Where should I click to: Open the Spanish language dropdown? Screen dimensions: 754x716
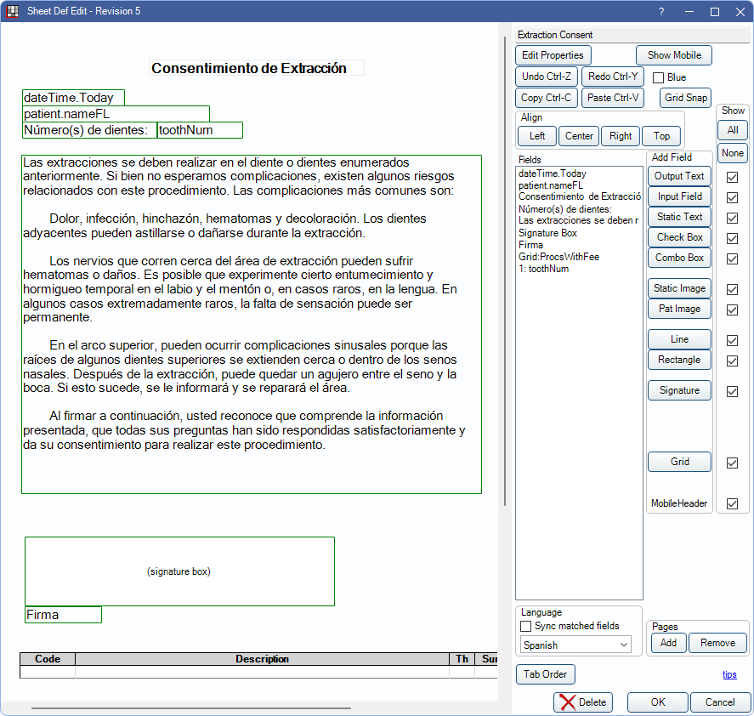575,645
